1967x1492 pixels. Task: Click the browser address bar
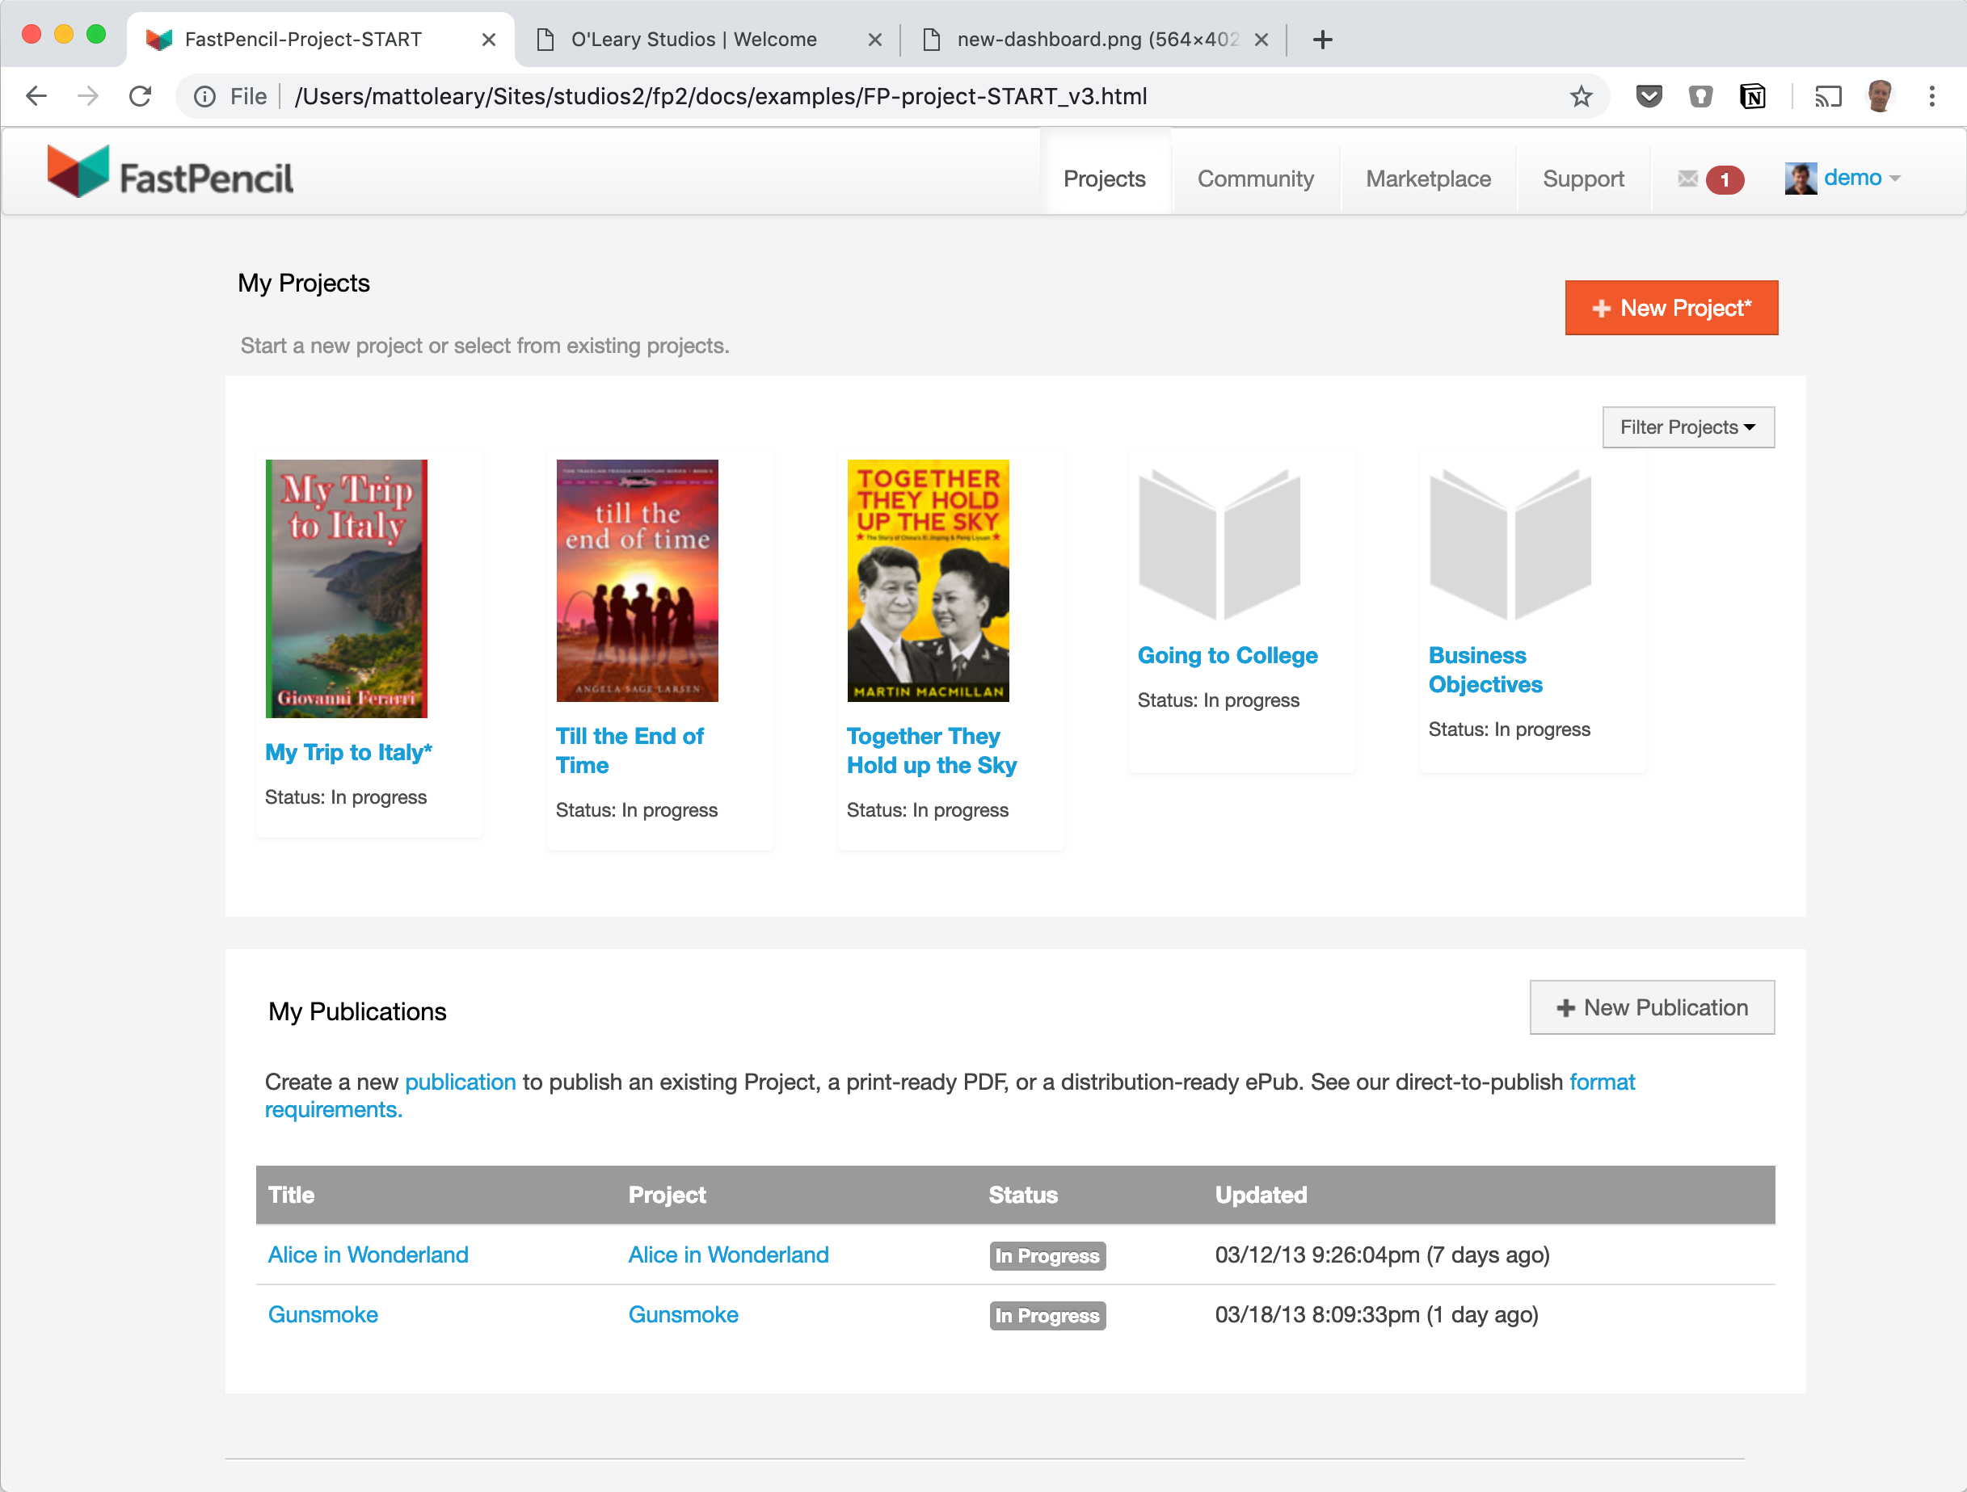pyautogui.click(x=889, y=96)
